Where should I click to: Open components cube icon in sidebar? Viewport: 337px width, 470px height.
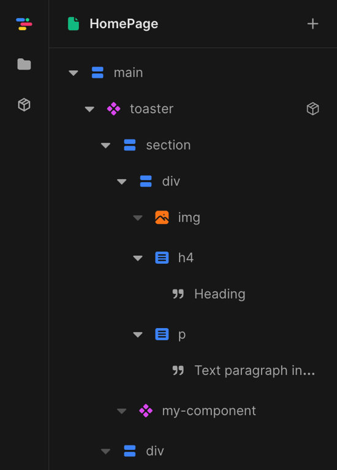(x=24, y=105)
